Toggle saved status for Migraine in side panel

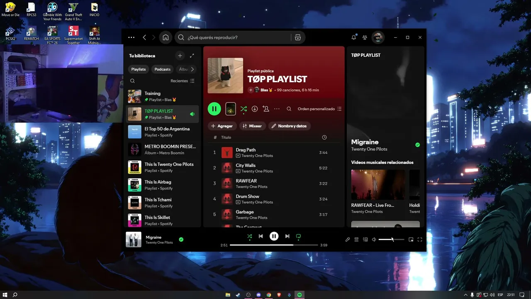[x=417, y=145]
